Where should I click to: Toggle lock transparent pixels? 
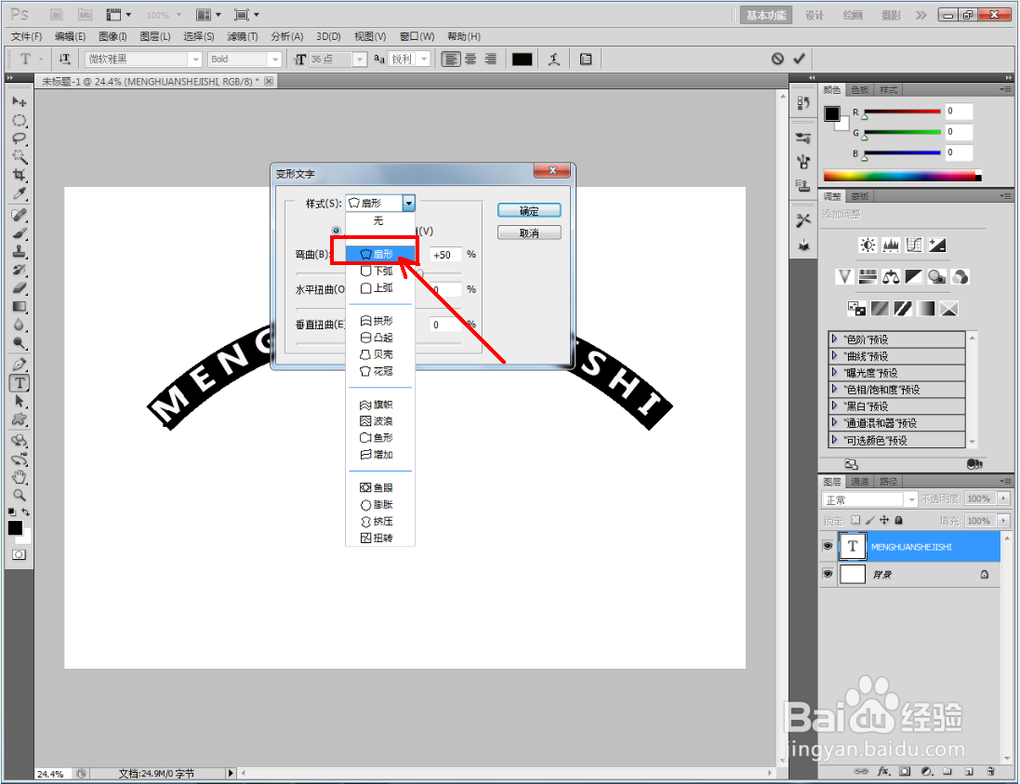[855, 520]
